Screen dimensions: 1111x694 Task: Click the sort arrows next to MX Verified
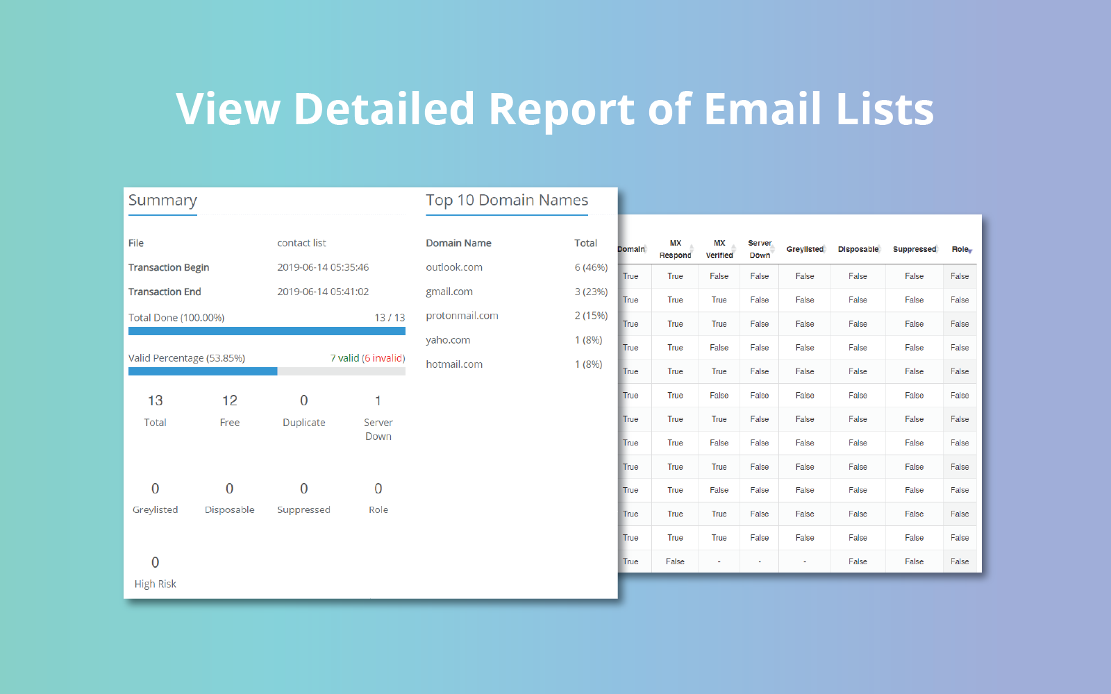tap(733, 250)
